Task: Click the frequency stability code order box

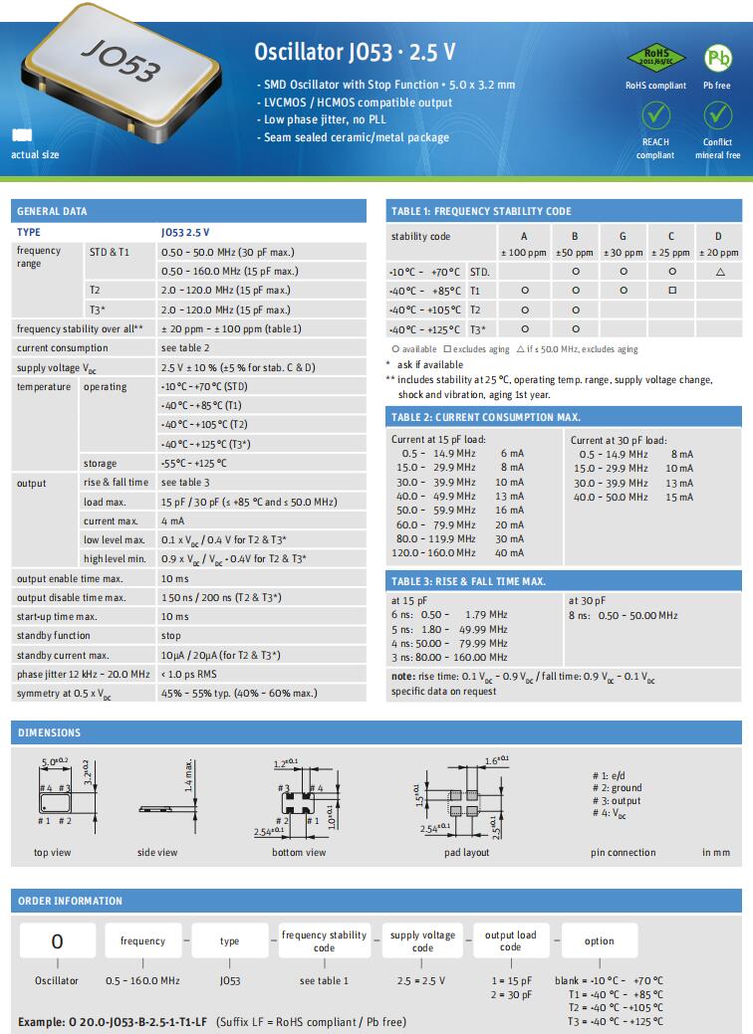Action: point(324,941)
